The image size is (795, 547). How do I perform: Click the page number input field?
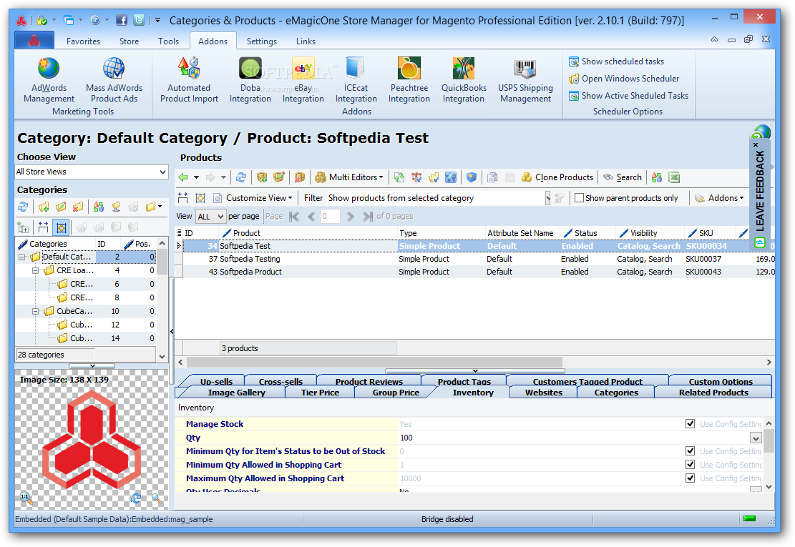[330, 217]
